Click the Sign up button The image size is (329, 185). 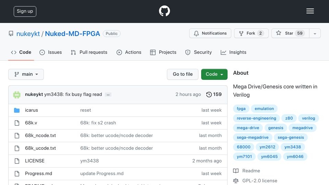25,11
